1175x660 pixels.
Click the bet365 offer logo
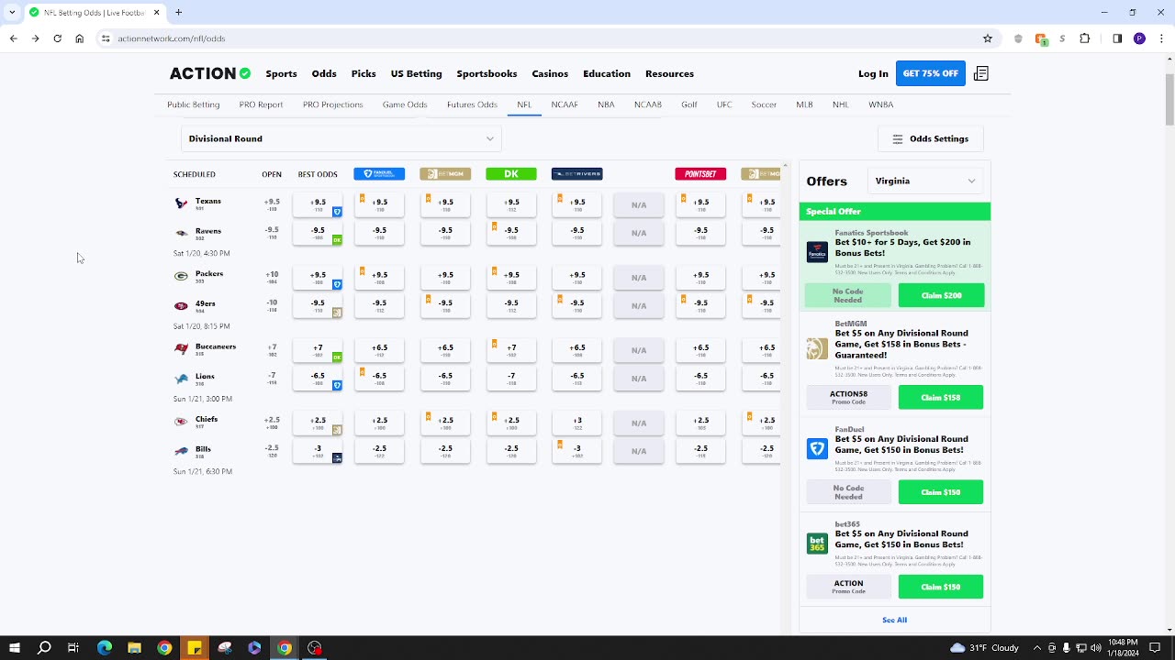817,543
